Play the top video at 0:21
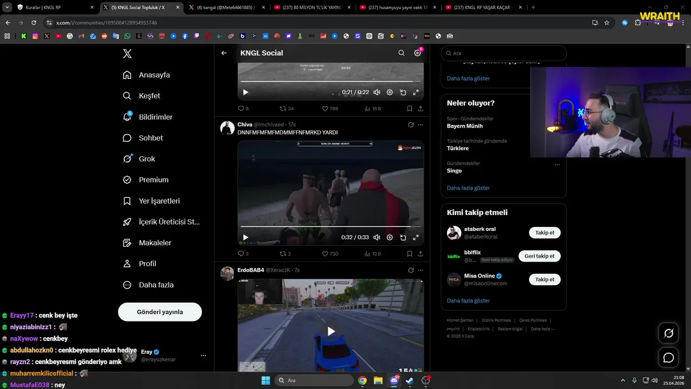Screen dimensions: 691x389 click(x=246, y=92)
